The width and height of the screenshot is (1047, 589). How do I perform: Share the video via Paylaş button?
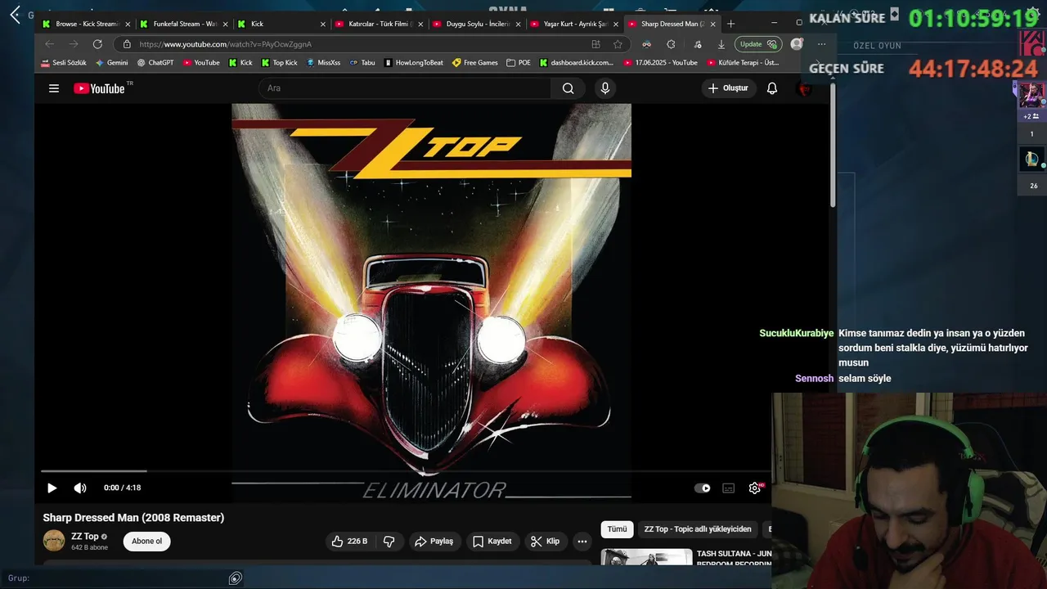point(434,542)
